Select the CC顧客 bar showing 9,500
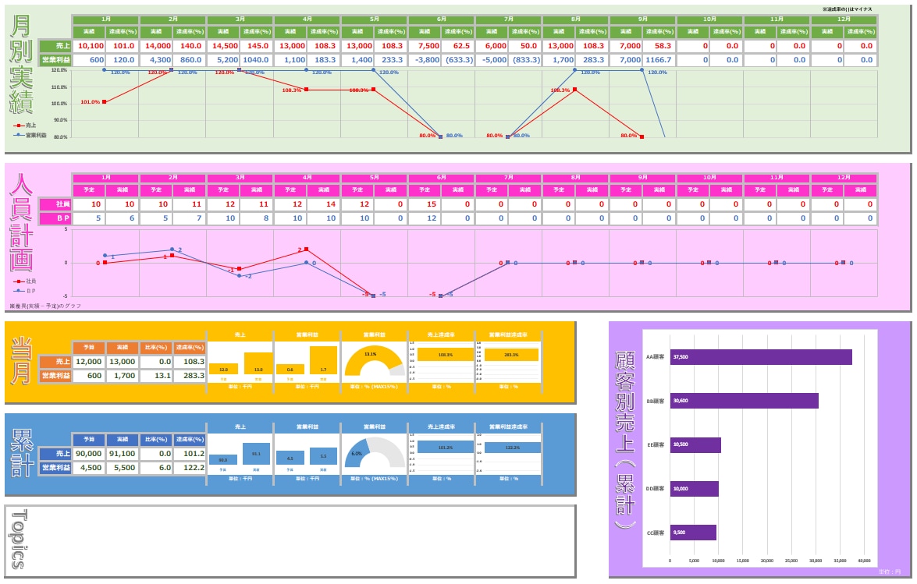This screenshot has width=917, height=584. tap(693, 533)
